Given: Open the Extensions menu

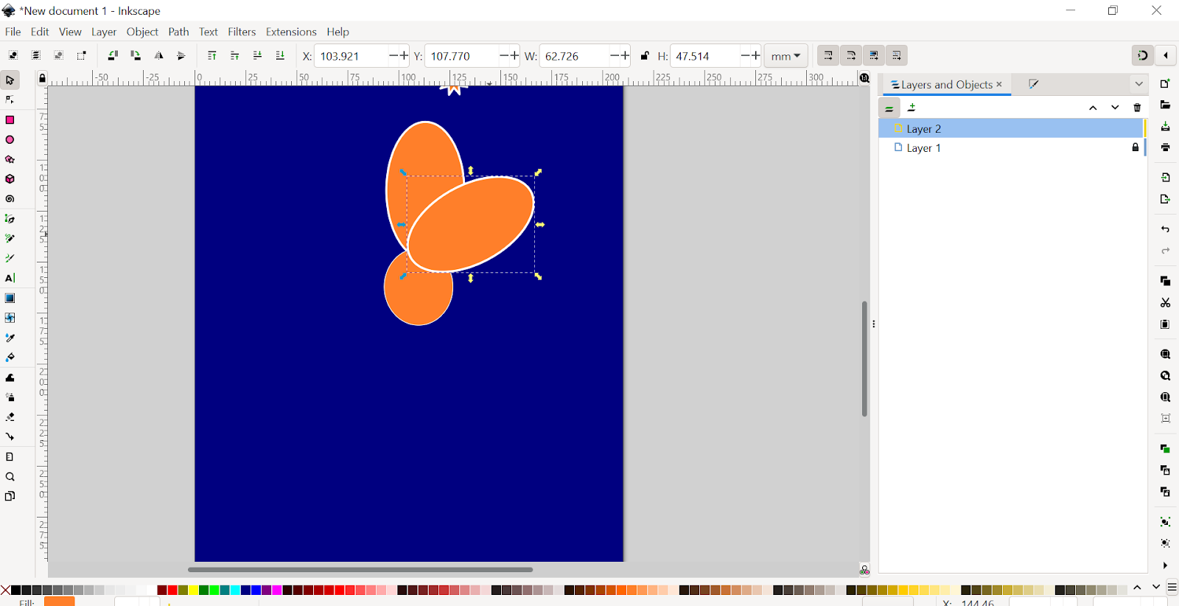Looking at the screenshot, I should tap(291, 32).
